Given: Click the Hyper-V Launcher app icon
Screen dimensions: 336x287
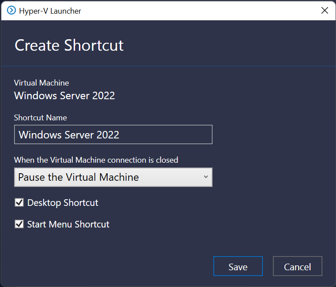Looking at the screenshot, I should (11, 10).
